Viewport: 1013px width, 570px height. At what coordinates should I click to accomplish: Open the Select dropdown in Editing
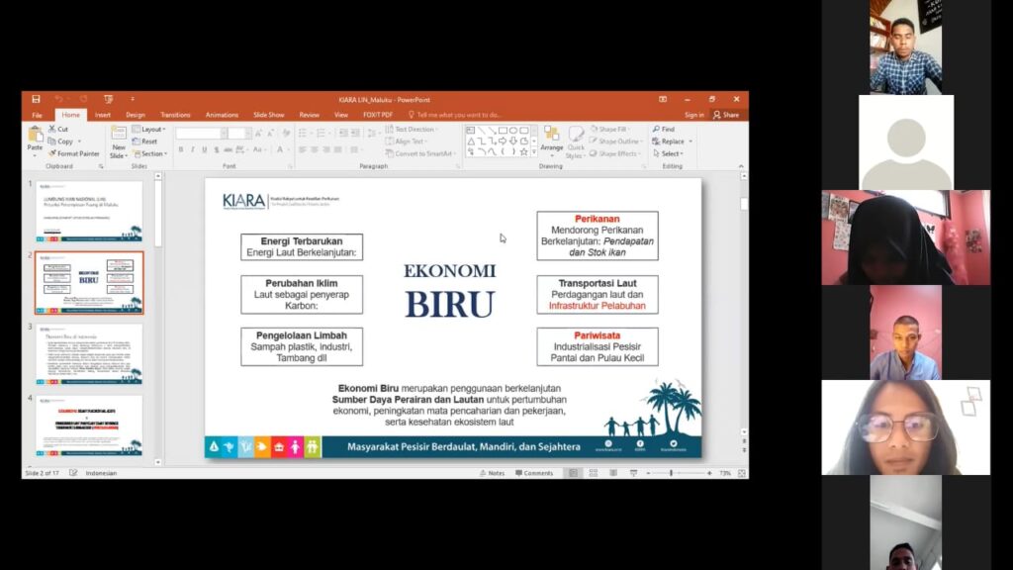668,153
